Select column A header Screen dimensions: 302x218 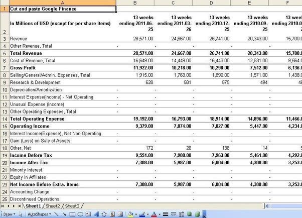(62, 3)
